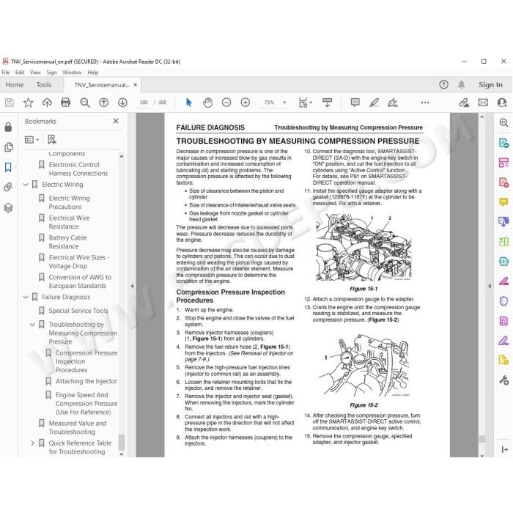This screenshot has height=513, width=513.
Task: Share a link to the file icon
Action: 464,103
